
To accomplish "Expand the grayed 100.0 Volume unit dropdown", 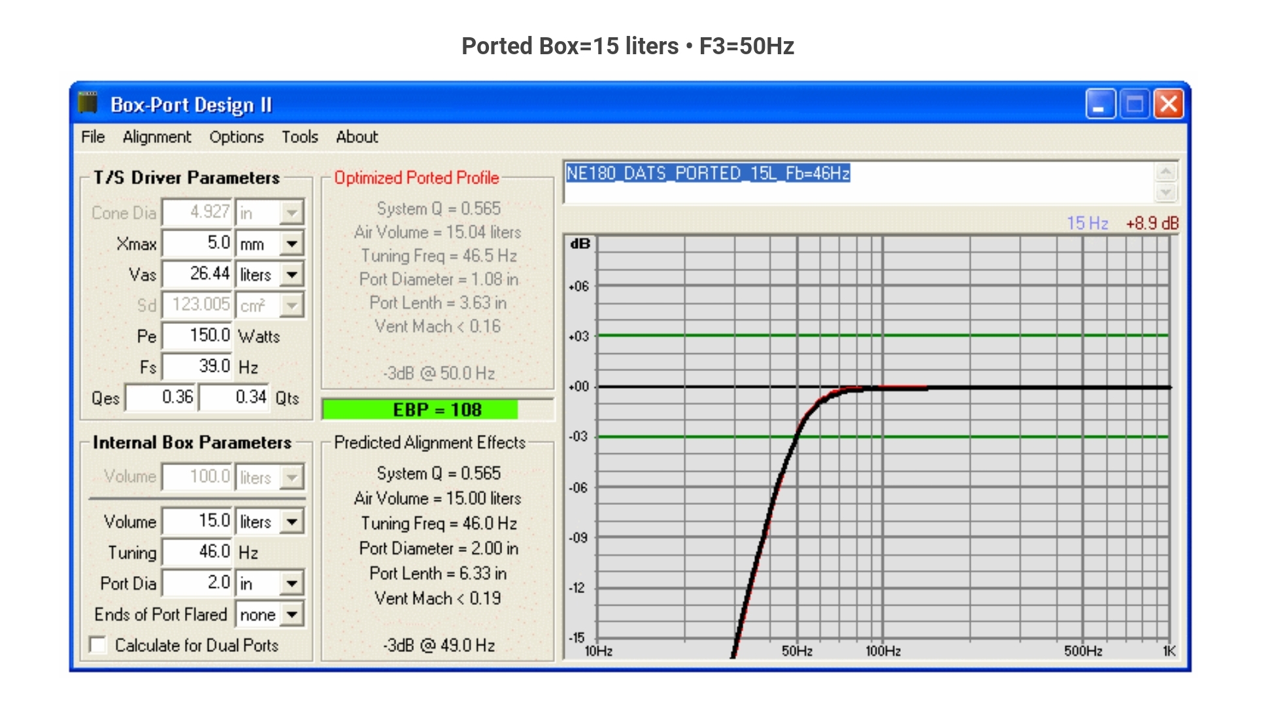I will [292, 477].
